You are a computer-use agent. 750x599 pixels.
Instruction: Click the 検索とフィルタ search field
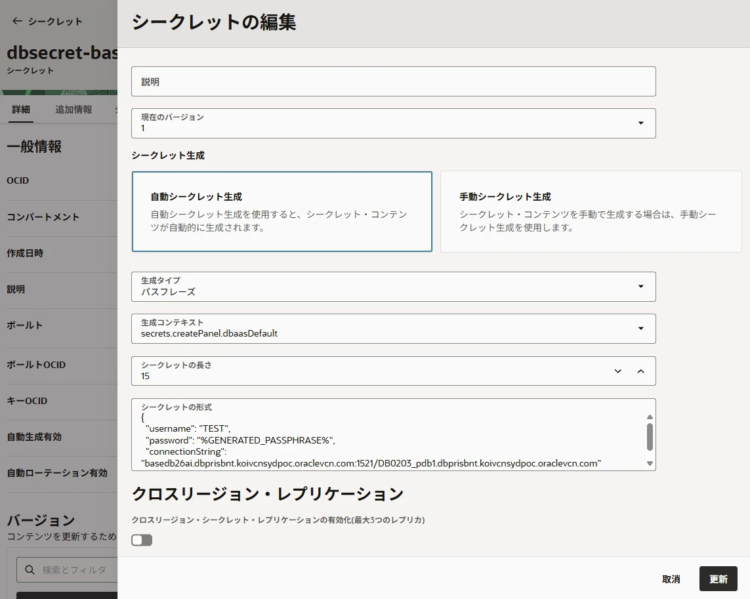click(x=67, y=570)
